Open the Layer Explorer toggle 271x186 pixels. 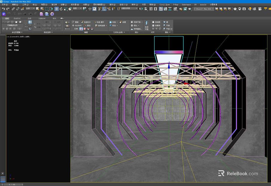pyautogui.click(x=156, y=9)
